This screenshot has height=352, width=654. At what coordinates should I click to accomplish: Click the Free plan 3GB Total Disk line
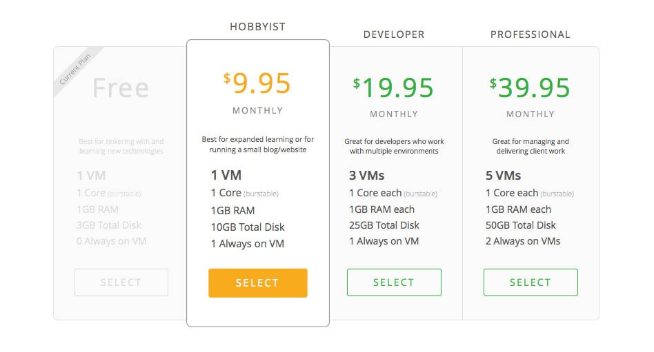[x=110, y=225]
